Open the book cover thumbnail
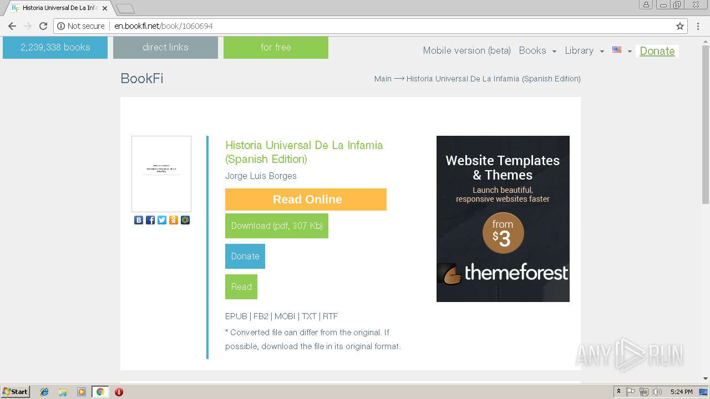 click(x=161, y=174)
